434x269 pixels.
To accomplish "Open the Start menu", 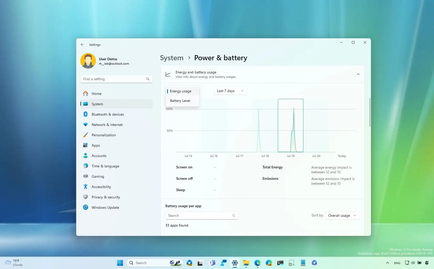I will click(120, 263).
